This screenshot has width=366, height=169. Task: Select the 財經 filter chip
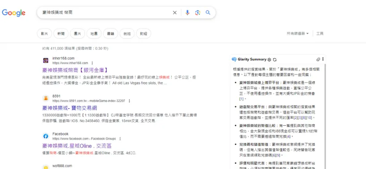pyautogui.click(x=144, y=33)
